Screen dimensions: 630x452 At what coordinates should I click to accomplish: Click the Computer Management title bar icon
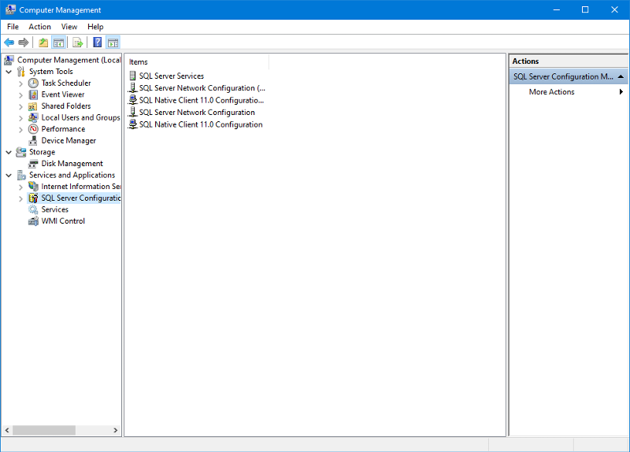(10, 9)
